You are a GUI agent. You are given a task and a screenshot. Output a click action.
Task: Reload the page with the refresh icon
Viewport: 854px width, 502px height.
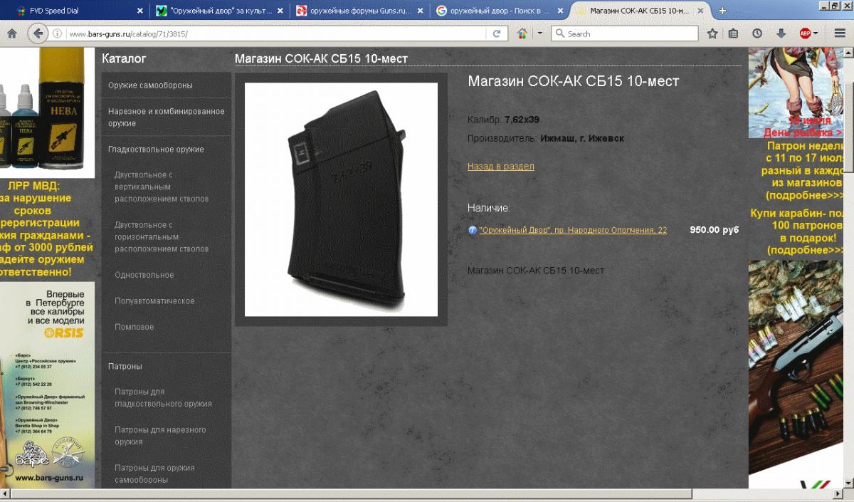496,33
